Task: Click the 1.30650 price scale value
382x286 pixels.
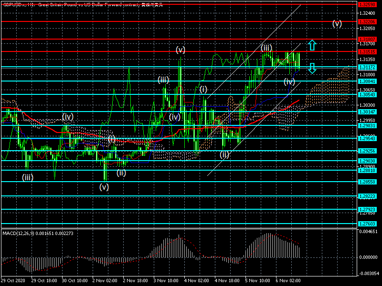Action: click(367, 90)
